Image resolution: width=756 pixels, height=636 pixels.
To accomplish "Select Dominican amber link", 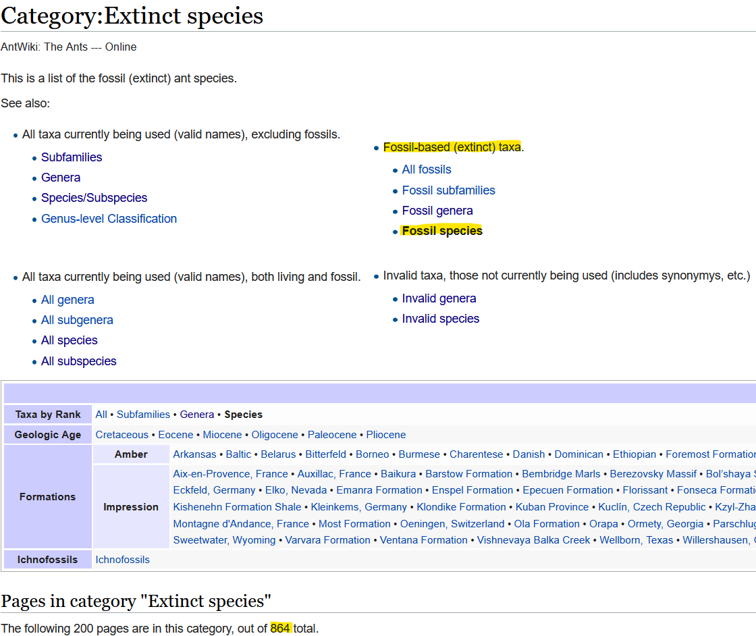I will click(x=578, y=454).
